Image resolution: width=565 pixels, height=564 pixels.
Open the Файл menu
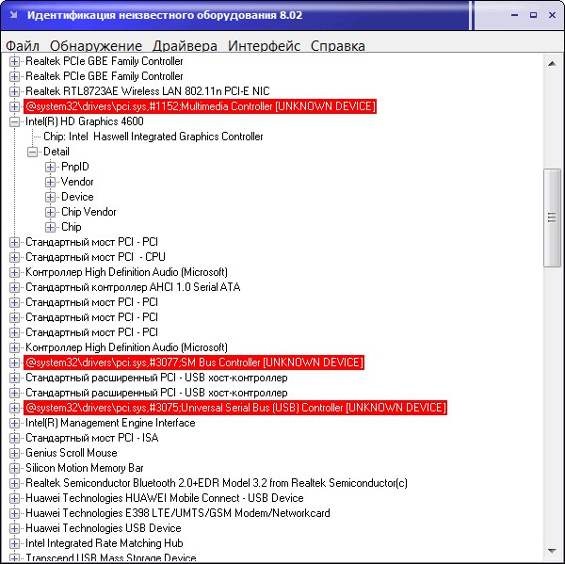click(22, 45)
